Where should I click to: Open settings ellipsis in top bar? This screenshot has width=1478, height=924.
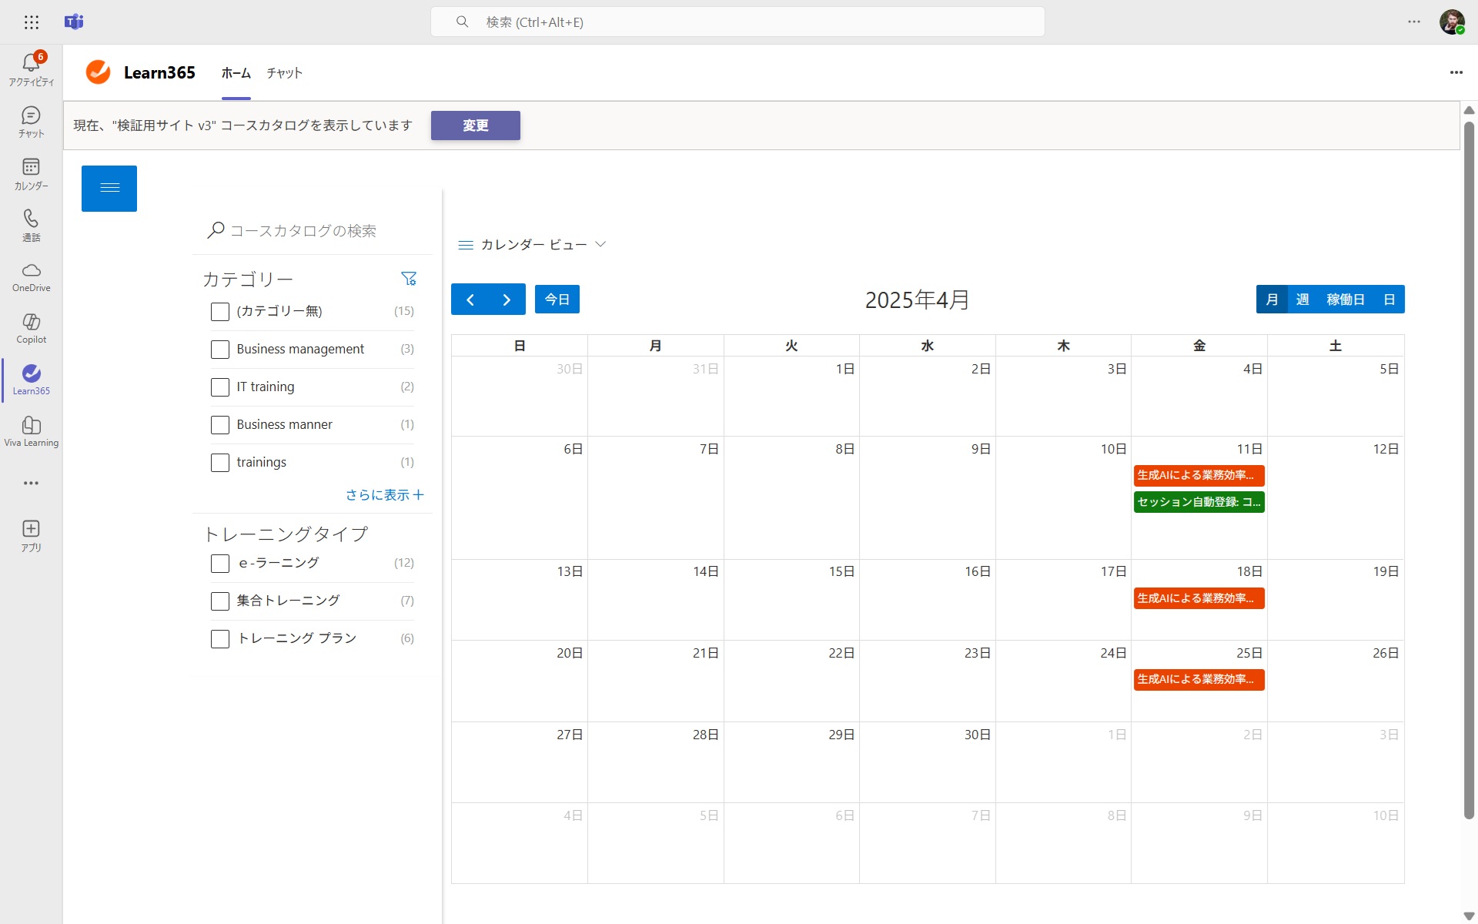click(x=1414, y=22)
